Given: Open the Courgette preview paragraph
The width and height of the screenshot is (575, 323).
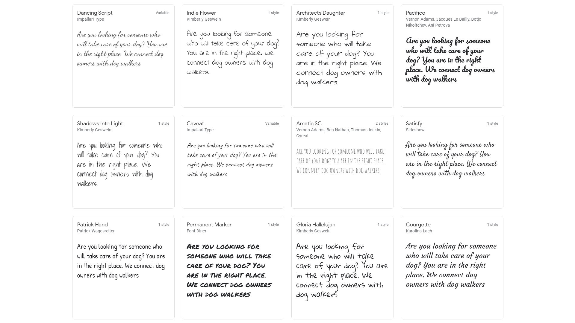Looking at the screenshot, I should pyautogui.click(x=451, y=265).
